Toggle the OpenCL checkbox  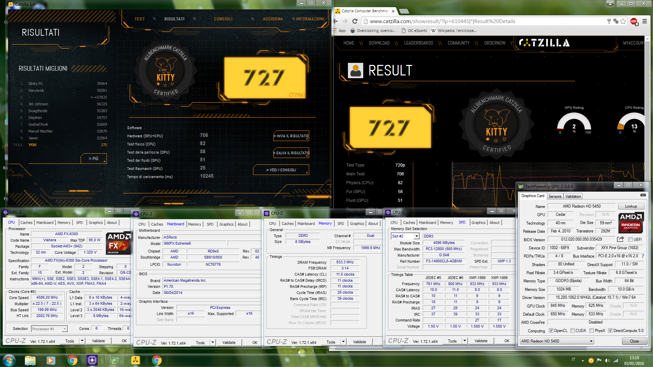click(x=551, y=331)
